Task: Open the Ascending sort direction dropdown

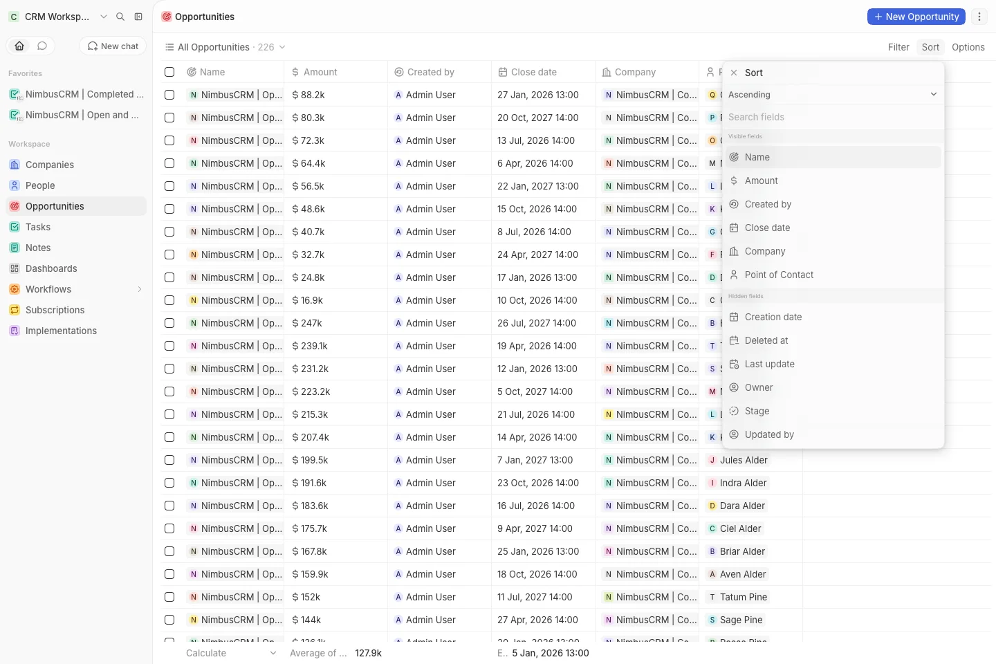Action: pos(833,95)
